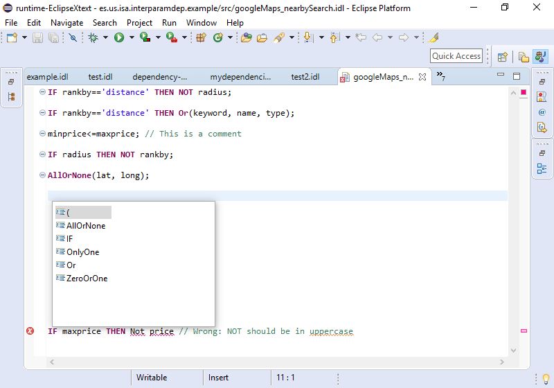Image resolution: width=554 pixels, height=388 pixels.
Task: Click the Save disk icon
Action: pyautogui.click(x=37, y=37)
